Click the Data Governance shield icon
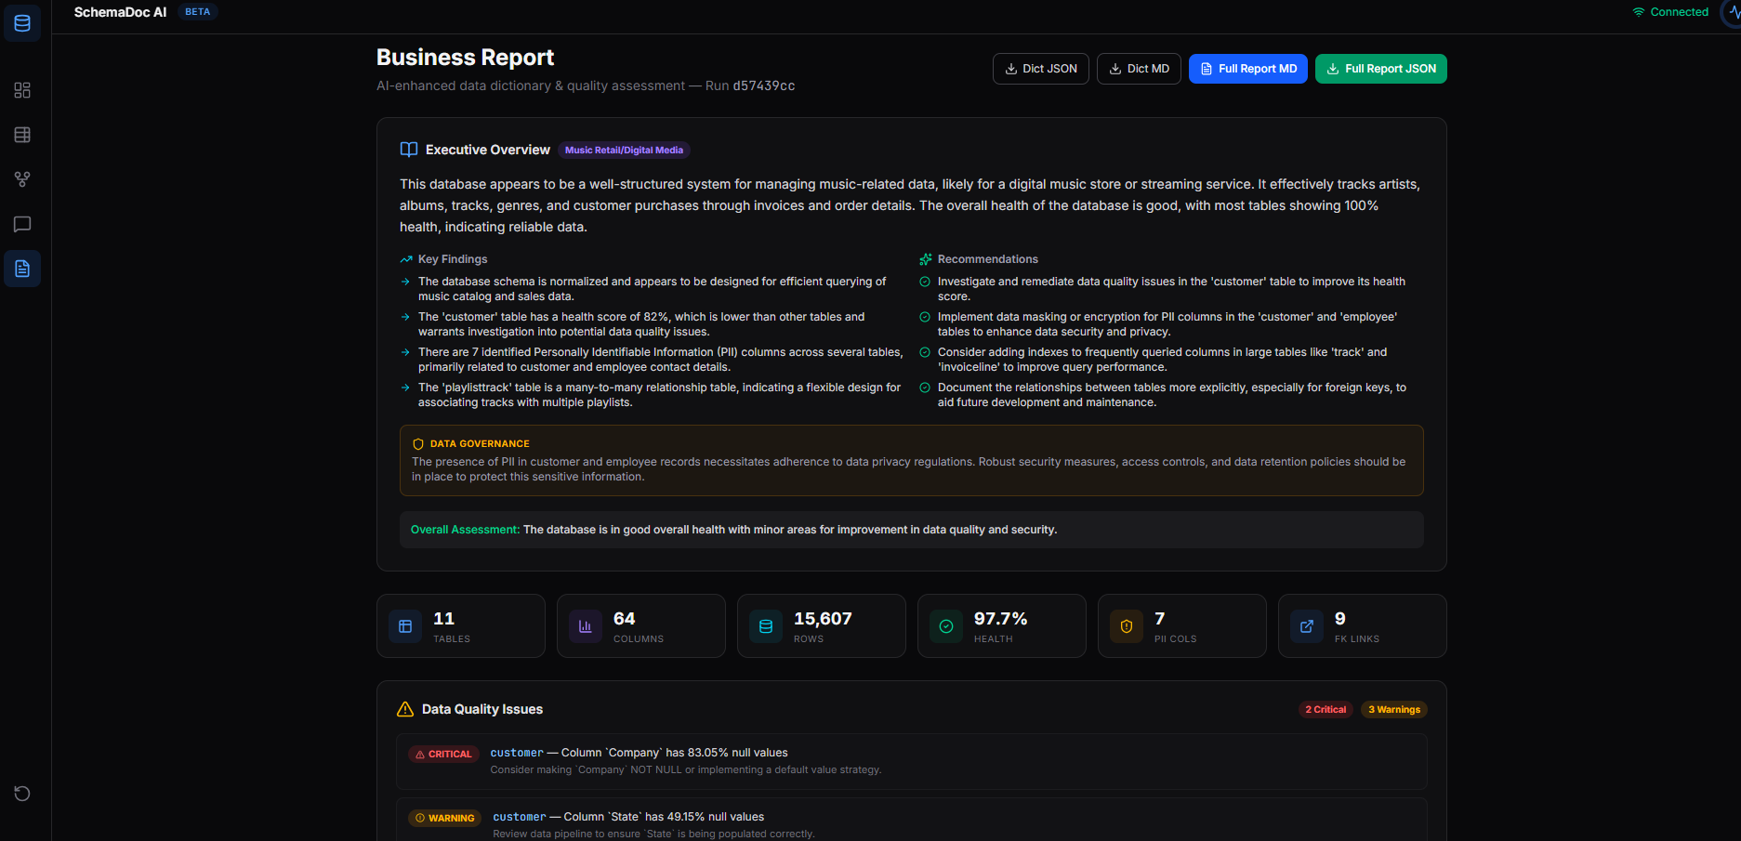 point(418,444)
